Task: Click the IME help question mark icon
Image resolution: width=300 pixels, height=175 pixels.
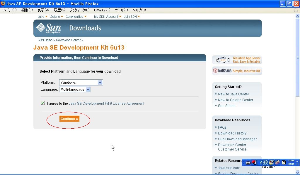Action: coord(284,162)
